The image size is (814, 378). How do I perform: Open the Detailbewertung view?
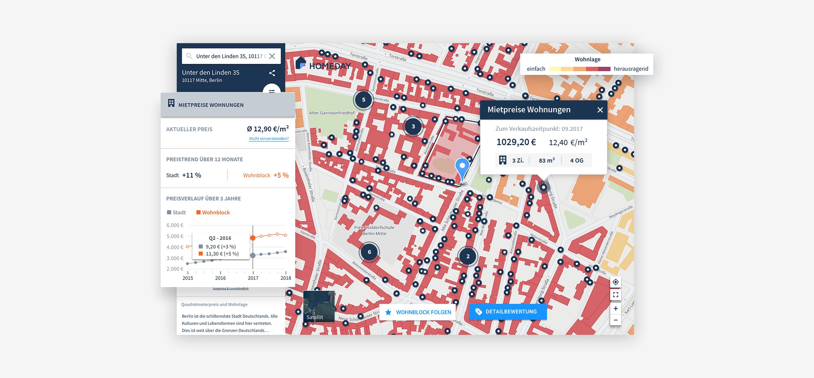507,311
